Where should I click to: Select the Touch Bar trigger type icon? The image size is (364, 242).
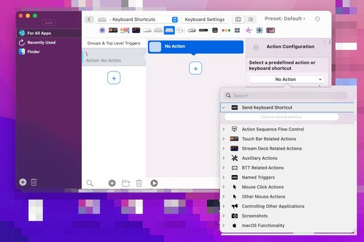[113, 30]
